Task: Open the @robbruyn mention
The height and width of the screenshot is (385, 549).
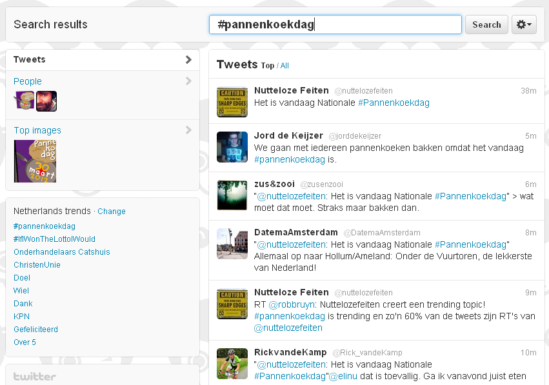Action: [x=292, y=305]
